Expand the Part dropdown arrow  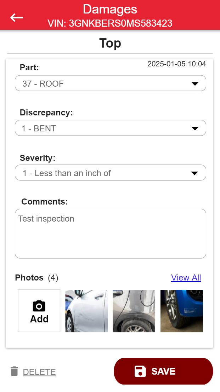pos(194,84)
